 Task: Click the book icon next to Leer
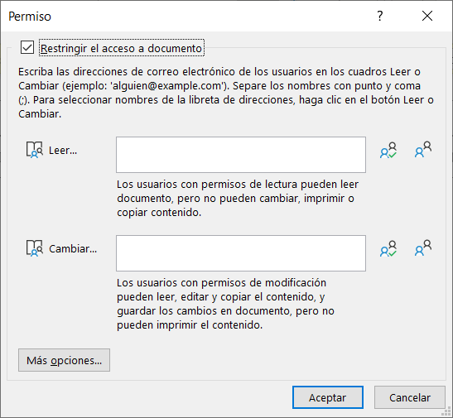[x=35, y=150]
